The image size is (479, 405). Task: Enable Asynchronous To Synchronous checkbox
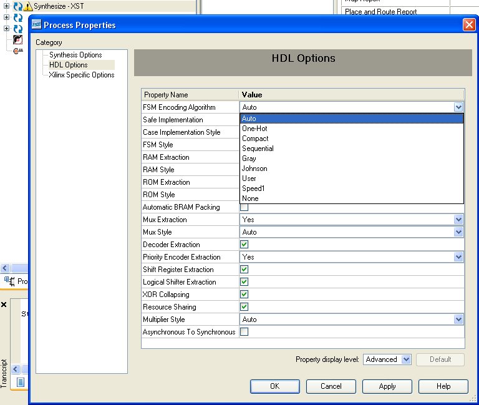pyautogui.click(x=244, y=332)
